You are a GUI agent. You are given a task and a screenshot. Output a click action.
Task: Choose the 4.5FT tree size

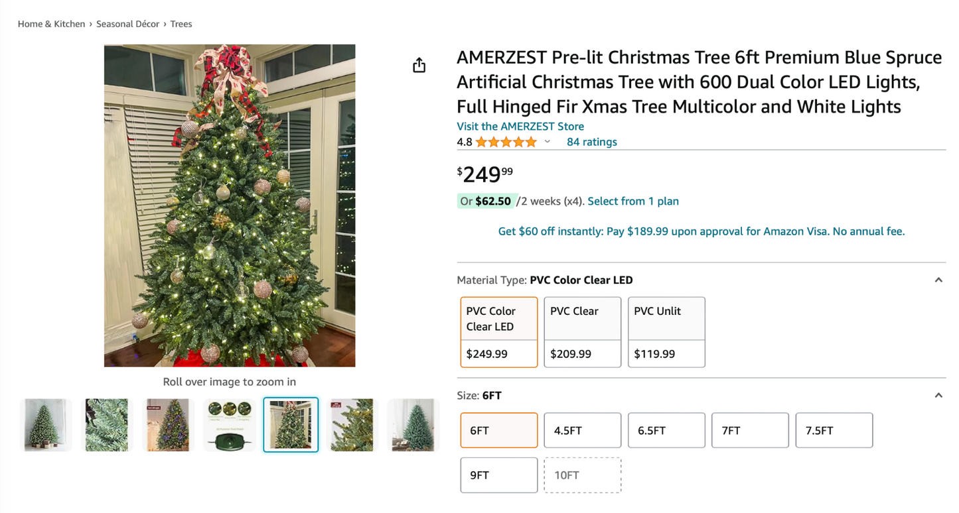[582, 430]
